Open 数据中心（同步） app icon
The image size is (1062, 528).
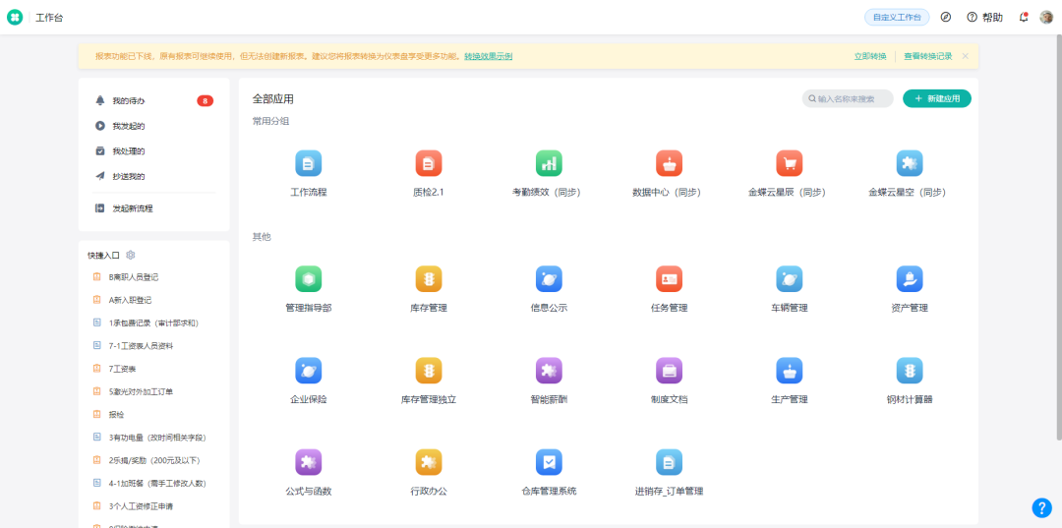pos(669,163)
